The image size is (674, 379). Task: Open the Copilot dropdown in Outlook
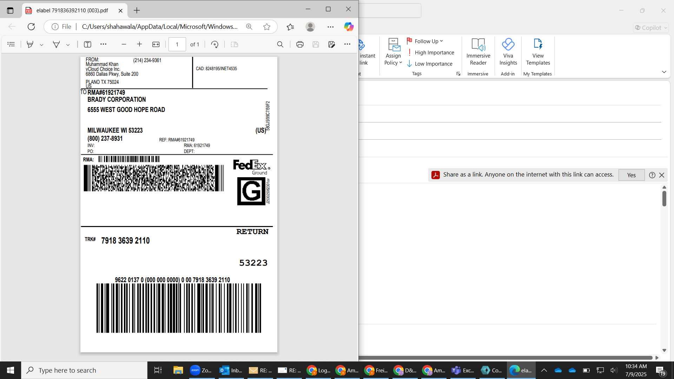coord(651,28)
